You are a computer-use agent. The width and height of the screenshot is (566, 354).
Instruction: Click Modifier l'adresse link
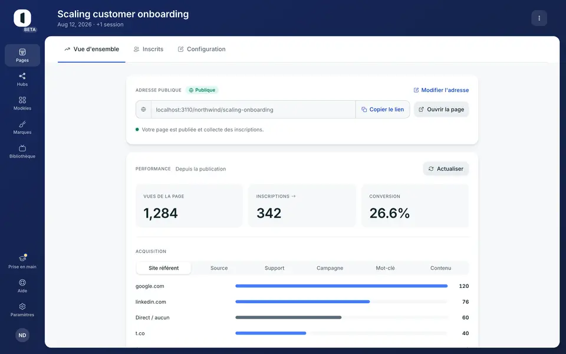[441, 90]
